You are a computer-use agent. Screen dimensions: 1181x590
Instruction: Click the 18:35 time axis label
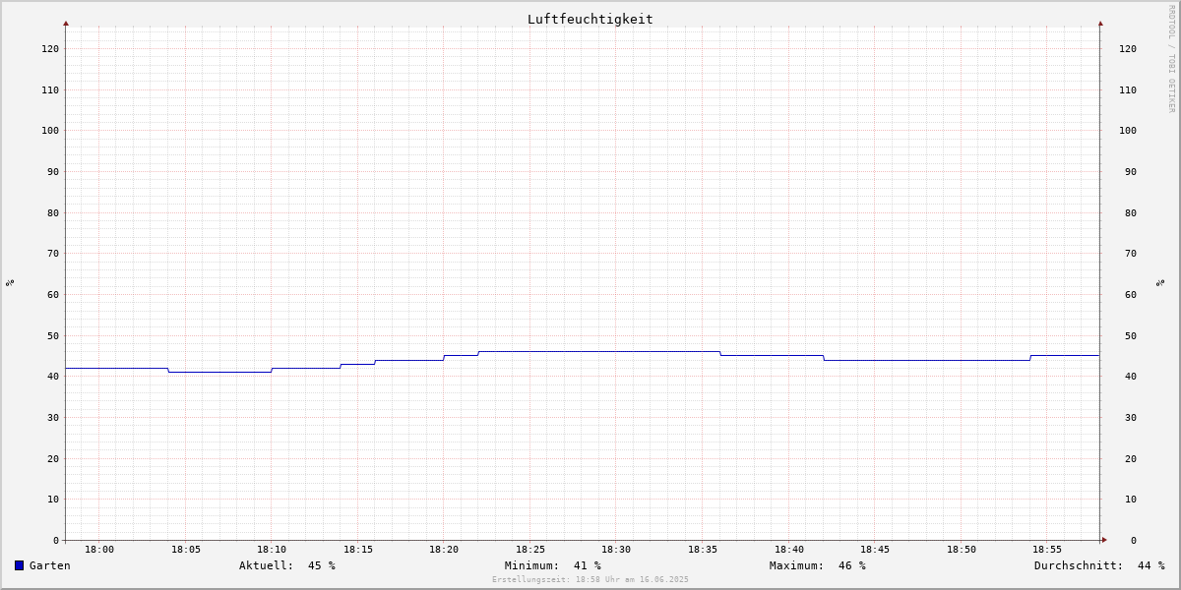(703, 550)
